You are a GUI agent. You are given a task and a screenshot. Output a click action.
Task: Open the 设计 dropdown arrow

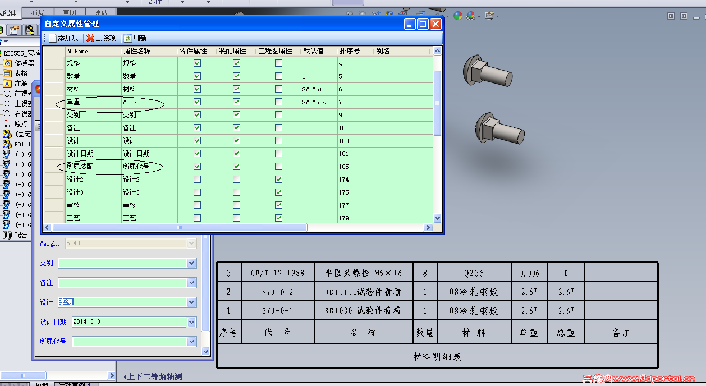tap(192, 302)
